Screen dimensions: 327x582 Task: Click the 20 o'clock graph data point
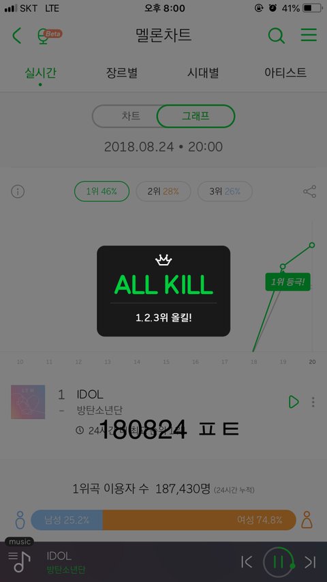click(312, 245)
